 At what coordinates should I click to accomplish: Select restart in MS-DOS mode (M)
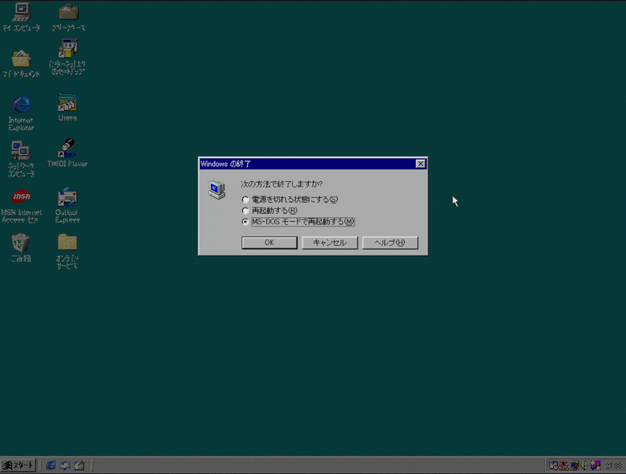pyautogui.click(x=298, y=222)
